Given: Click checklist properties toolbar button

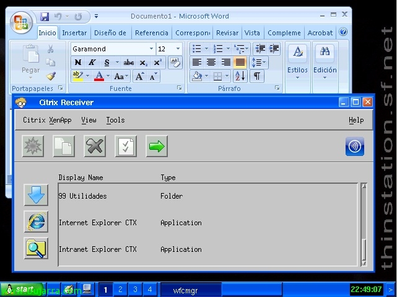Looking at the screenshot, I should tap(126, 146).
